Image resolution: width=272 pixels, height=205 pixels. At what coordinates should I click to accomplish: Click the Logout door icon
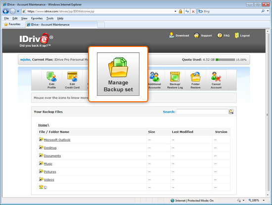coord(236,36)
